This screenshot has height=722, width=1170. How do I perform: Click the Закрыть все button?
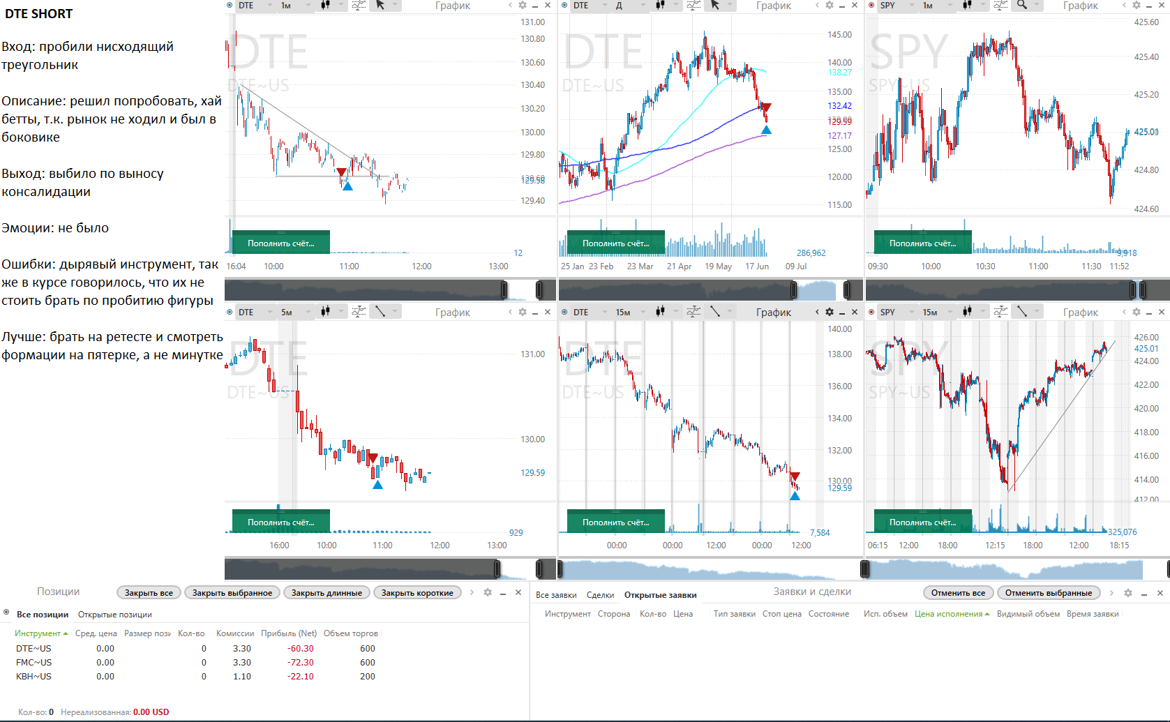click(x=149, y=593)
